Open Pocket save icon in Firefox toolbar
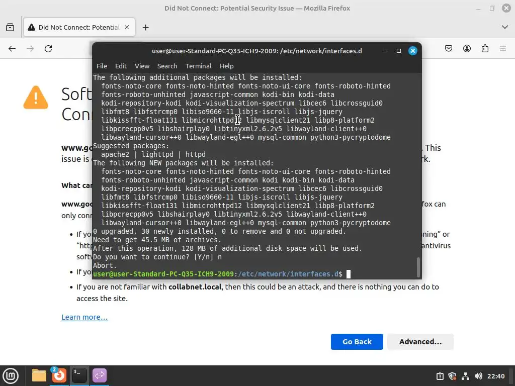 [x=448, y=49]
